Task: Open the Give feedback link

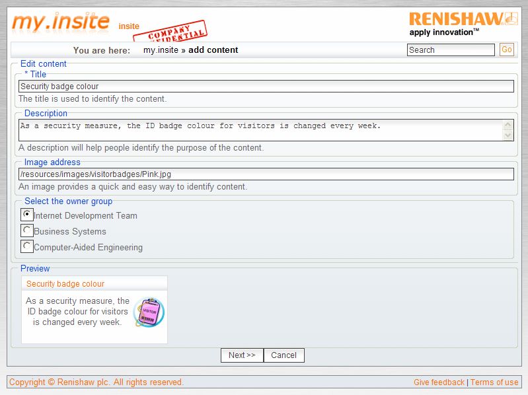Action: coord(439,382)
